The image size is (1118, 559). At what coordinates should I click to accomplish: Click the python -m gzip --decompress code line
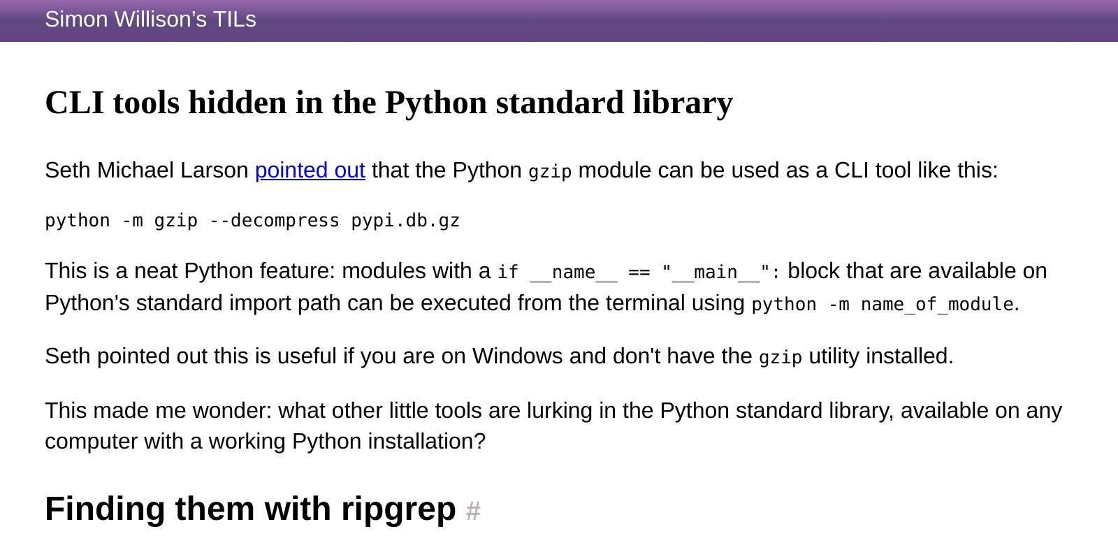pos(252,221)
